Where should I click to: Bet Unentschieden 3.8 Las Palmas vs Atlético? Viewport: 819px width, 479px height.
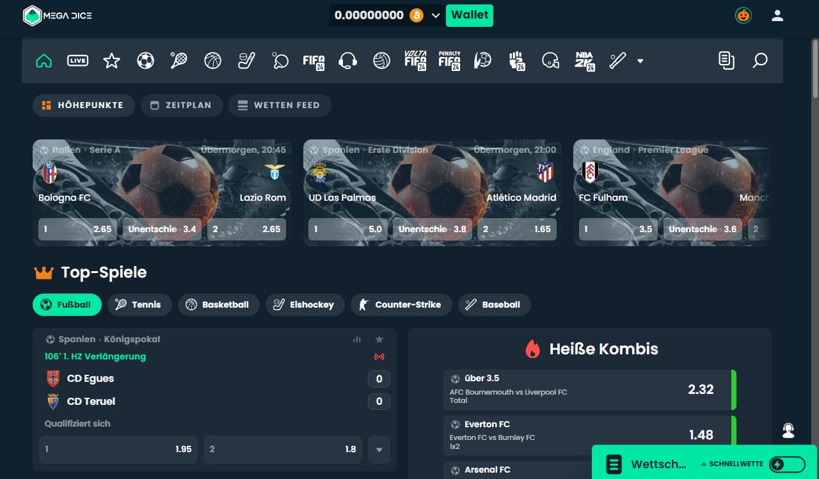pos(433,229)
